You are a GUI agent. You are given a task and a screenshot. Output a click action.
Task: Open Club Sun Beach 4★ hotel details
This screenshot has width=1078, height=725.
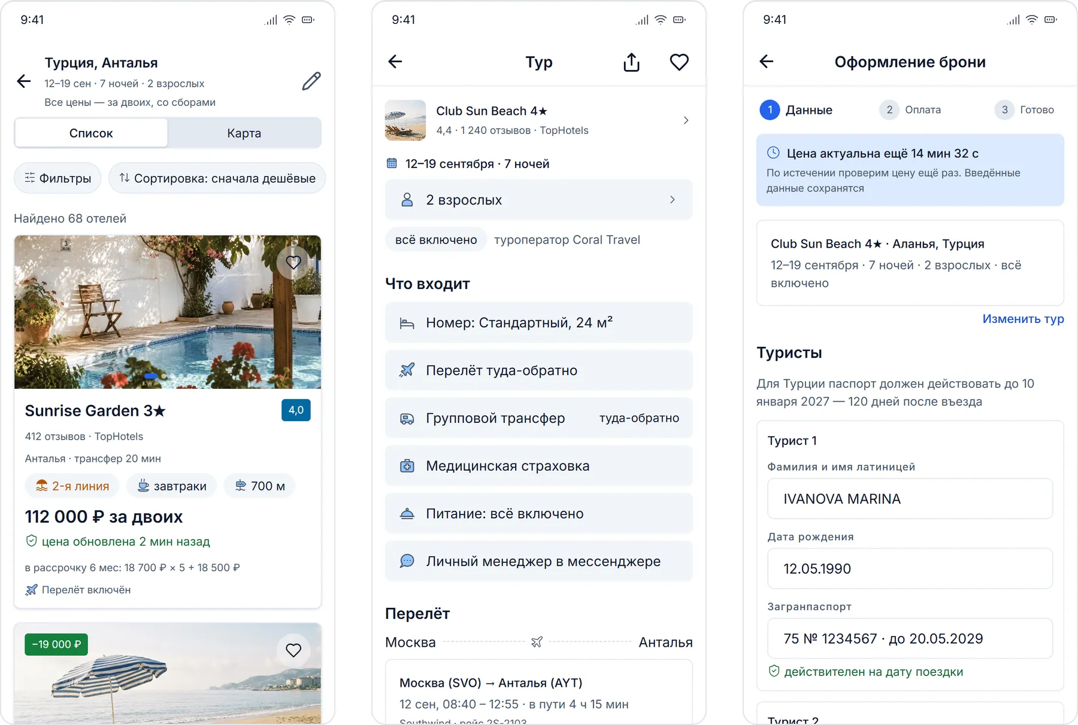[538, 120]
